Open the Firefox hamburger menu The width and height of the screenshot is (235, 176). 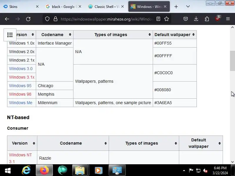[228, 19]
